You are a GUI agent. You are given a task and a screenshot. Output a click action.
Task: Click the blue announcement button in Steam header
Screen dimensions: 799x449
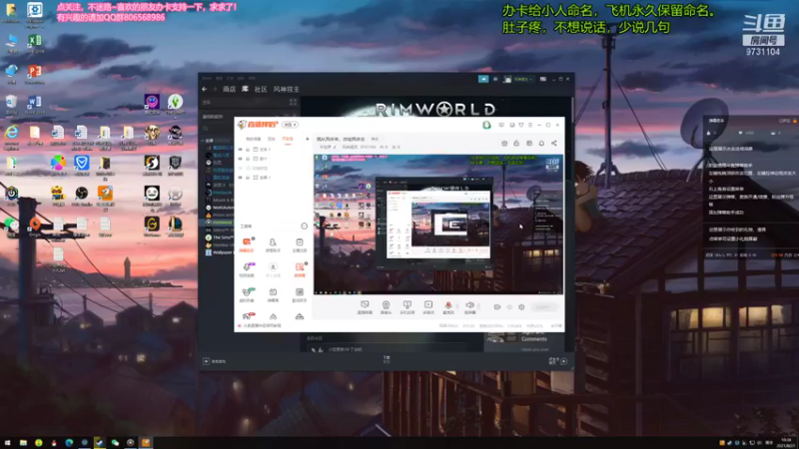click(x=483, y=79)
